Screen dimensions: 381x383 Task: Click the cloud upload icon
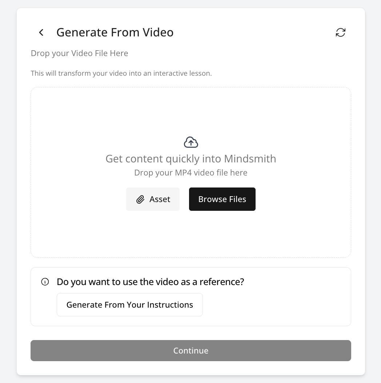191,142
